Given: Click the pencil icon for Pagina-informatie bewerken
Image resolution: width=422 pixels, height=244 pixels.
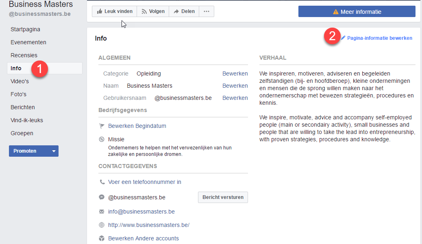Looking at the screenshot, I should pos(343,38).
